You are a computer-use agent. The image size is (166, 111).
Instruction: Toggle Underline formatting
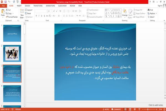pos(42,16)
